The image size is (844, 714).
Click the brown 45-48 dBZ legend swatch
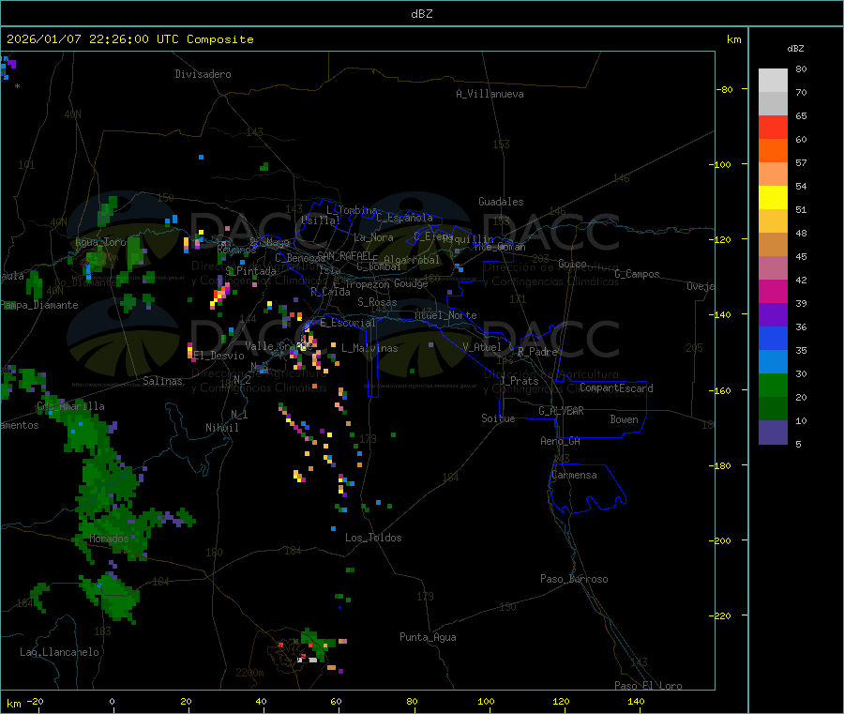773,245
